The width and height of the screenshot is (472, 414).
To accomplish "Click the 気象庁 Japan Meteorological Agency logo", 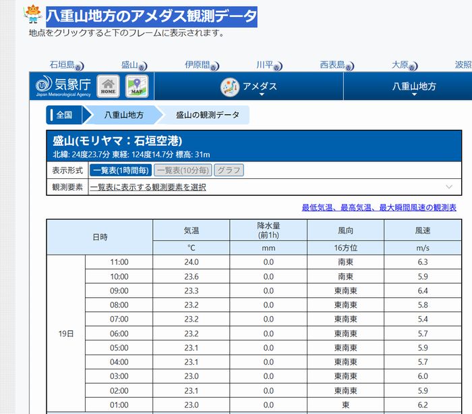I will click(63, 86).
